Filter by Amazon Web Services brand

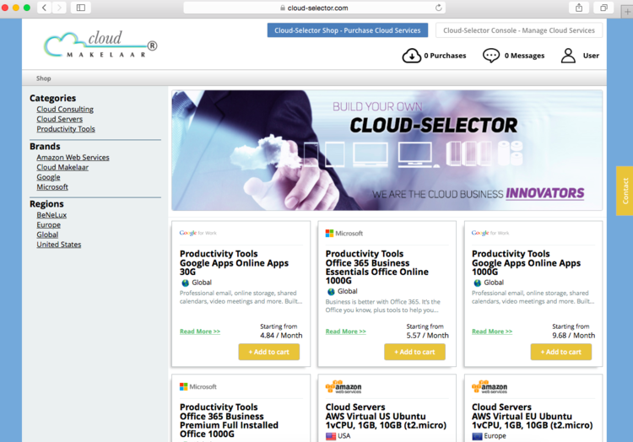[x=73, y=157]
